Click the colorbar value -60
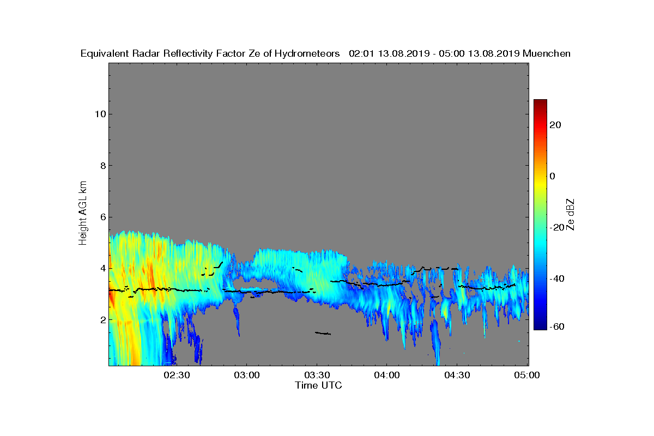This screenshot has width=654, height=436. tap(556, 326)
